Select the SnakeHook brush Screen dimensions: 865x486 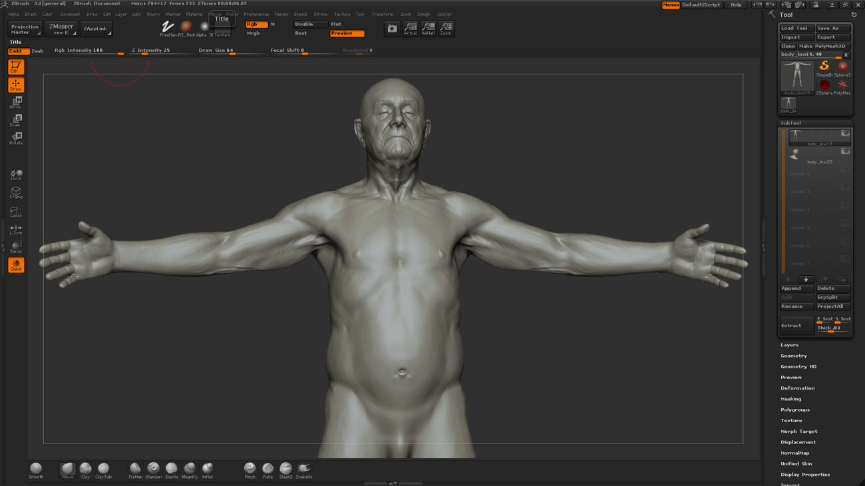pos(304,469)
